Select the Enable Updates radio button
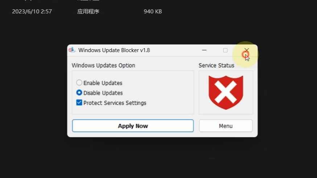317x178 pixels. tap(79, 82)
